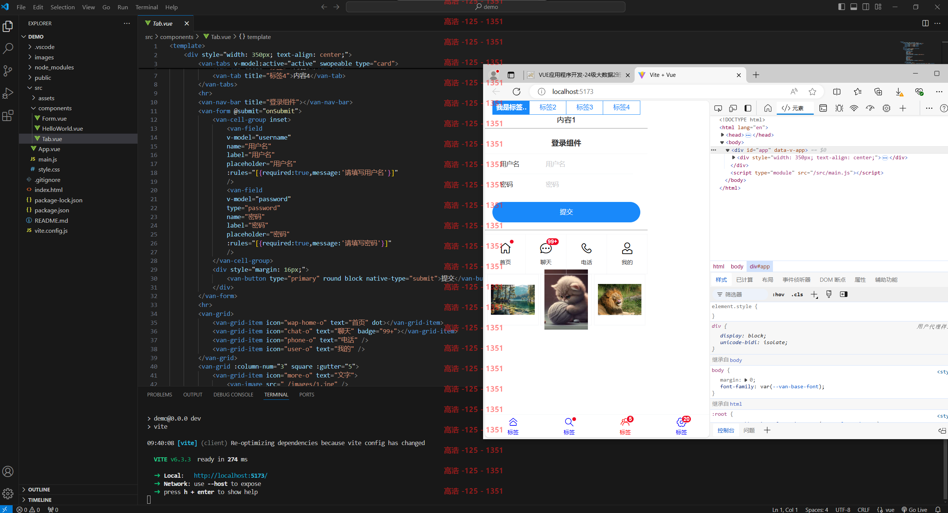This screenshot has width=948, height=513.
Task: Select the 标签2 tab in page
Action: tap(548, 107)
